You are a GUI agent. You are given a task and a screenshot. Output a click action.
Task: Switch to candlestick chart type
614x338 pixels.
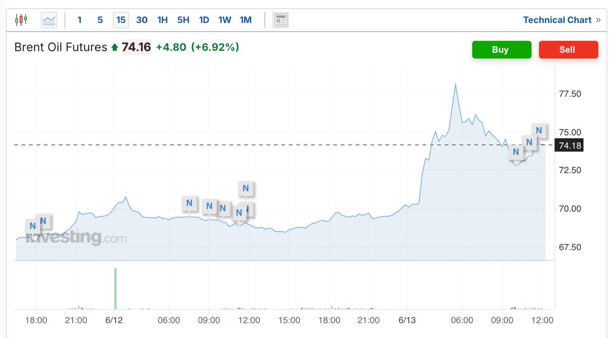click(x=21, y=20)
